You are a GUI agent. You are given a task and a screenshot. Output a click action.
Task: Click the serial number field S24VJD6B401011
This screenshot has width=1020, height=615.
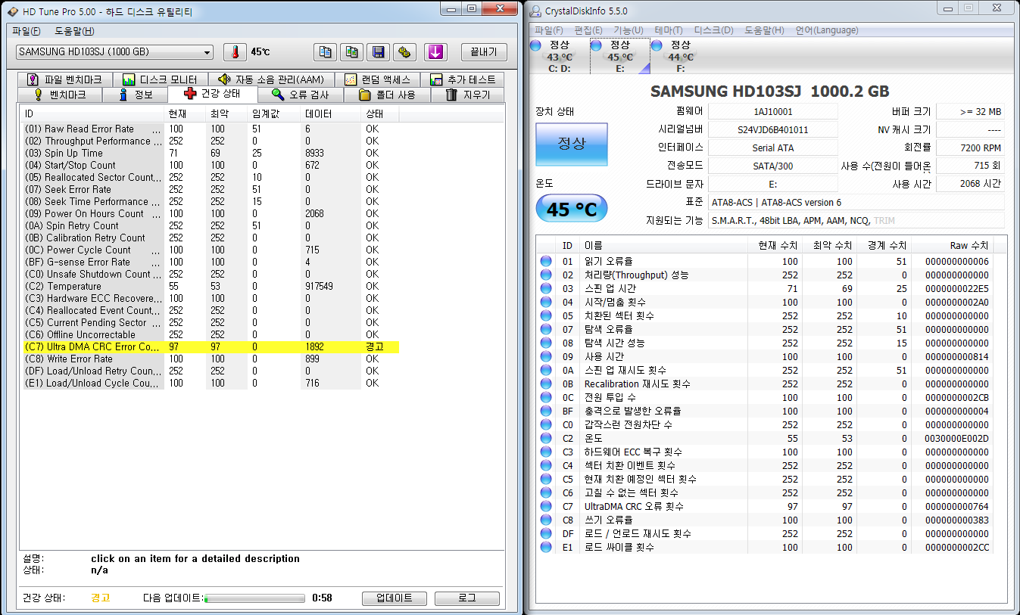click(773, 130)
